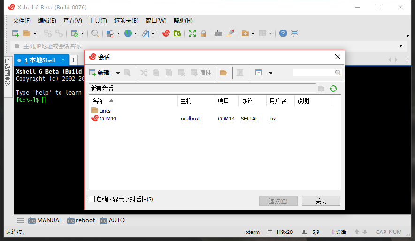Image resolution: width=415 pixels, height=241 pixels.
Task: Close the 本地Shell tab
Action: point(63,60)
